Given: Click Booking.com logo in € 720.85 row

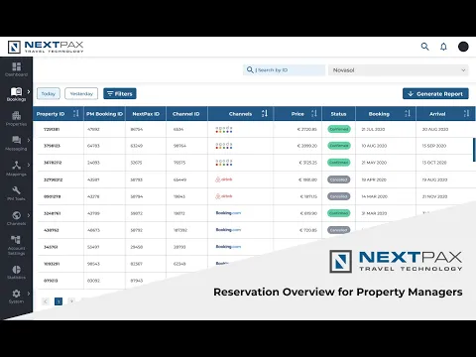Looking at the screenshot, I should [228, 230].
